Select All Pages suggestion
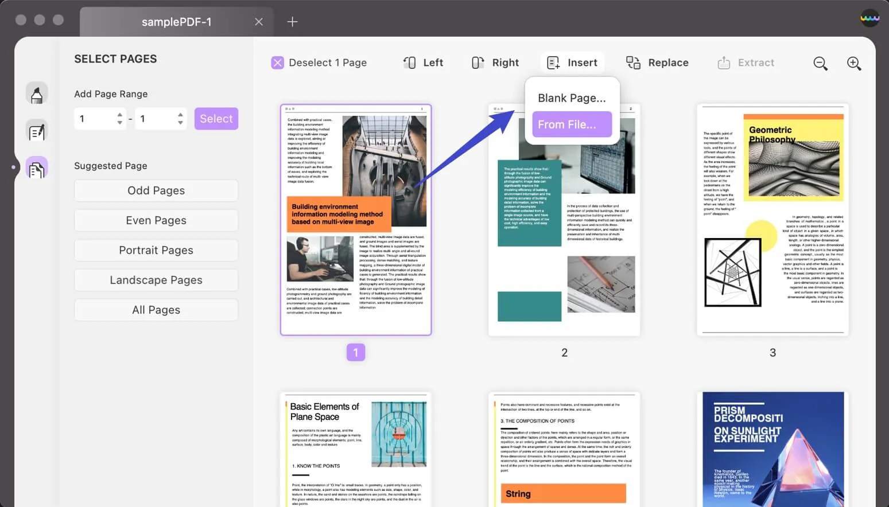This screenshot has width=889, height=507. 156,310
